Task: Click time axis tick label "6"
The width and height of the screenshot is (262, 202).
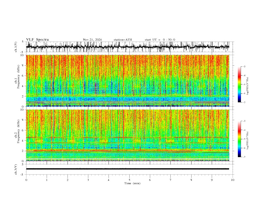Action: coord(150,180)
